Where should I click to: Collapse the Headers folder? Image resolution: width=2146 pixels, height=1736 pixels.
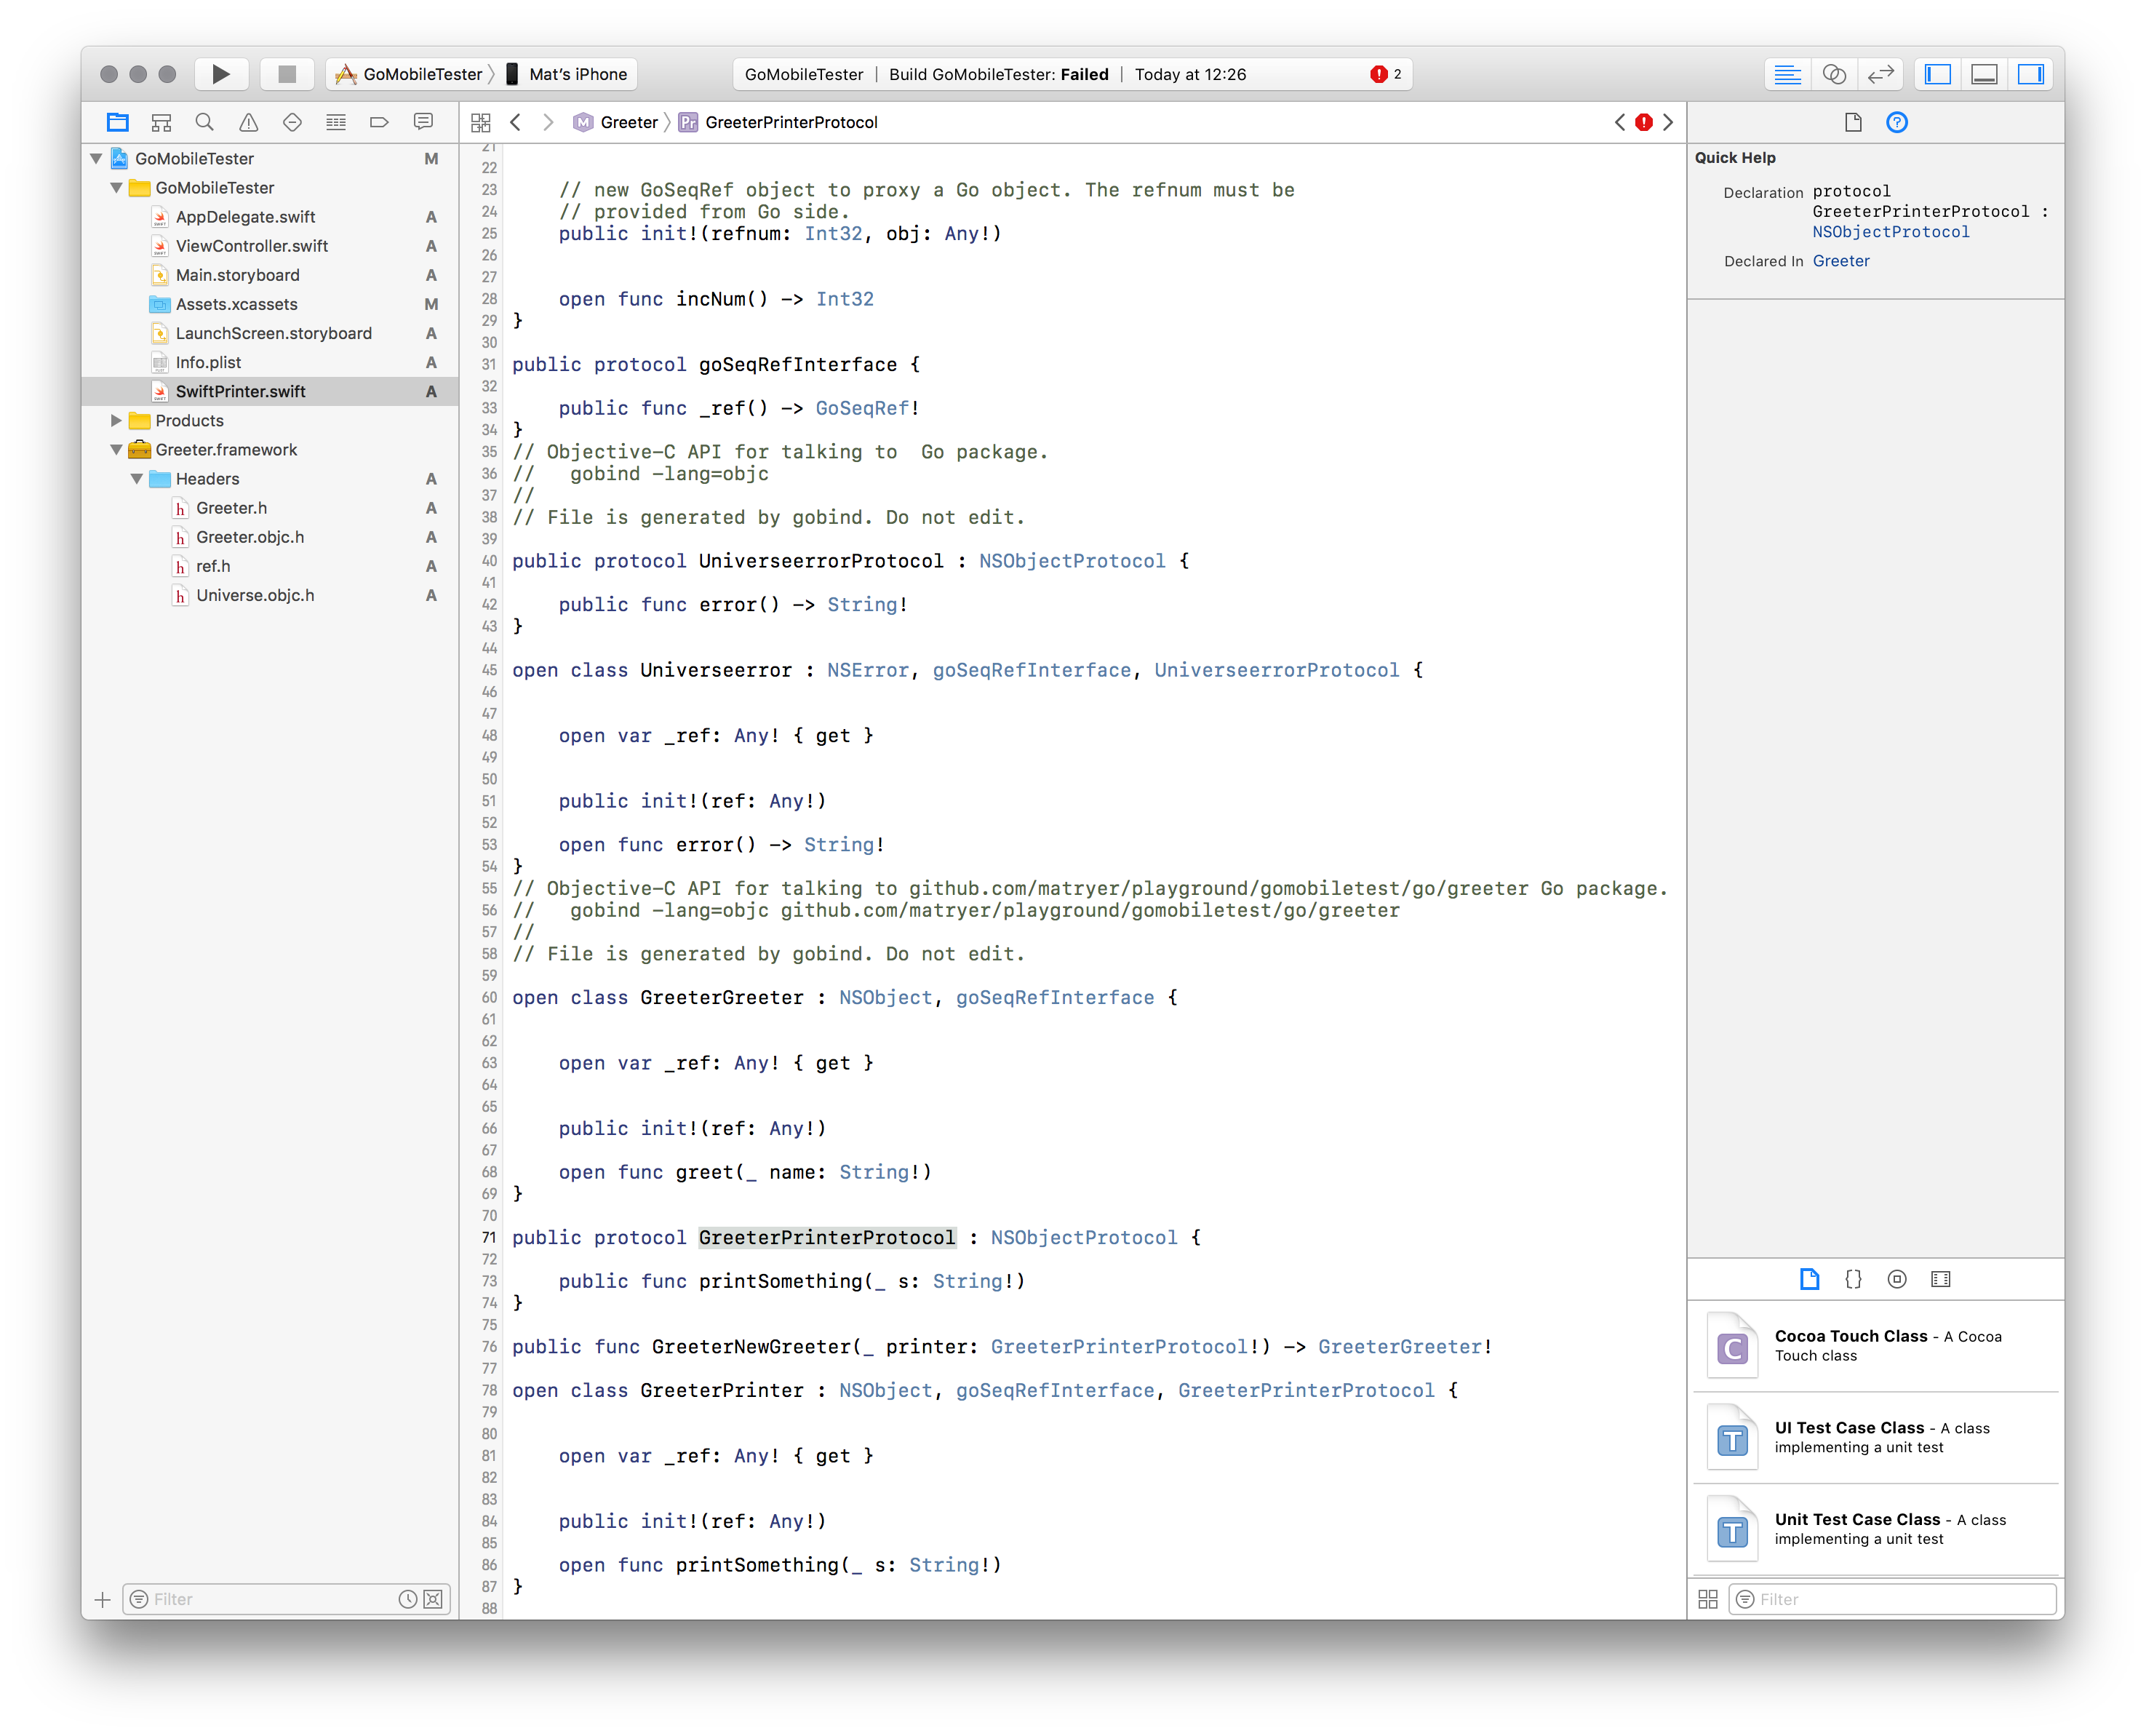tap(137, 478)
